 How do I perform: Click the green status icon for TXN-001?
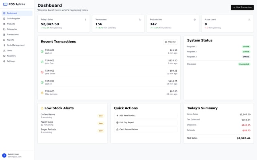[x=42, y=52]
